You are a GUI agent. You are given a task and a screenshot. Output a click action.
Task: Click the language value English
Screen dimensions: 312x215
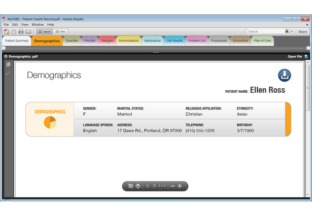pos(90,131)
